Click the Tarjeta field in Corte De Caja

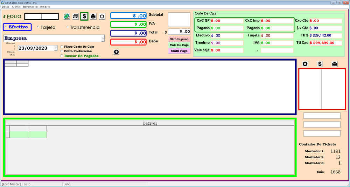[x=277, y=35]
